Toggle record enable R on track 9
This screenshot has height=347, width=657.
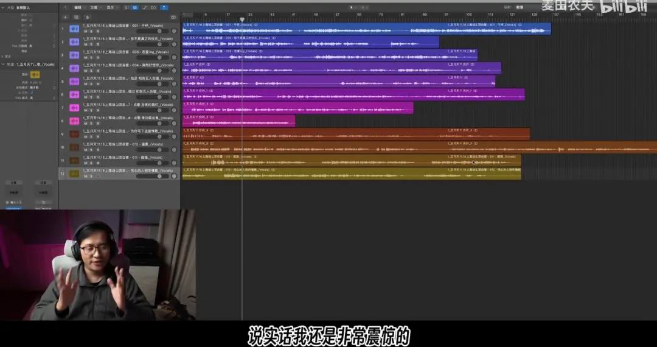(98, 136)
